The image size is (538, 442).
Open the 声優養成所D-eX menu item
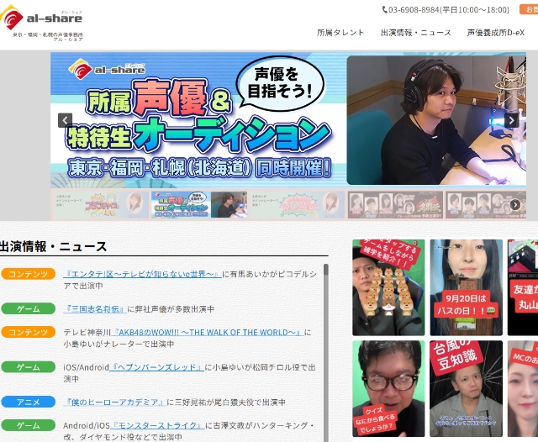pyautogui.click(x=495, y=33)
